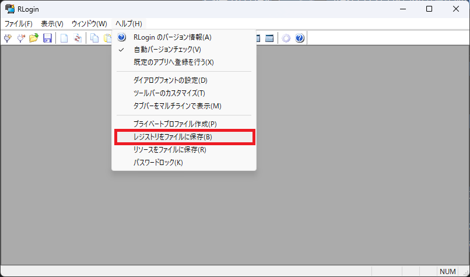470x277 pixels.
Task: Click the window icon left of gear
Action: (269, 38)
